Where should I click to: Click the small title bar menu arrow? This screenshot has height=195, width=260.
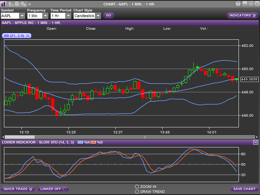pos(29,4)
